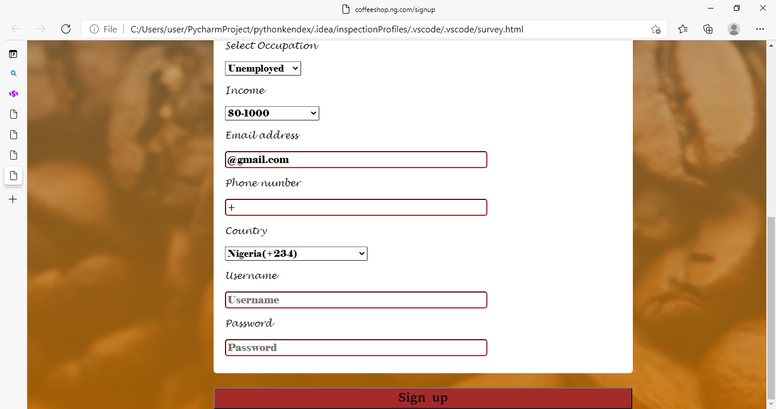The image size is (776, 409).
Task: Switch to the purple swirl icon tab
Action: tap(13, 94)
